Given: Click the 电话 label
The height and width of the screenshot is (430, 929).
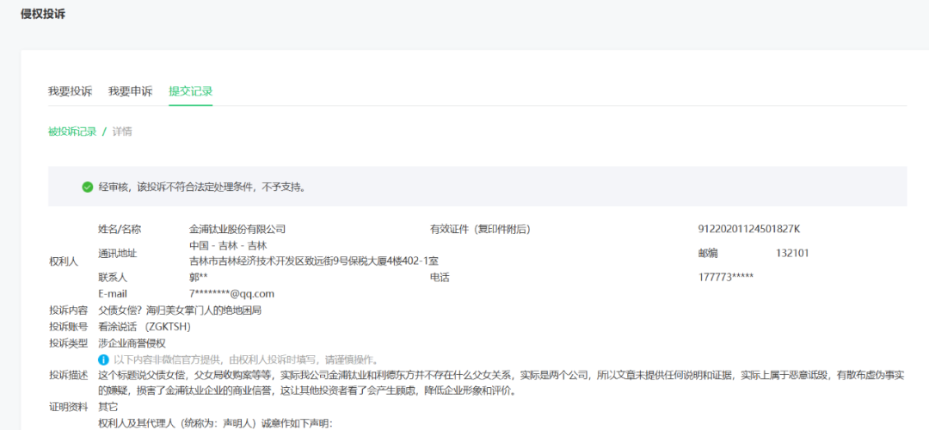Looking at the screenshot, I should click(440, 277).
